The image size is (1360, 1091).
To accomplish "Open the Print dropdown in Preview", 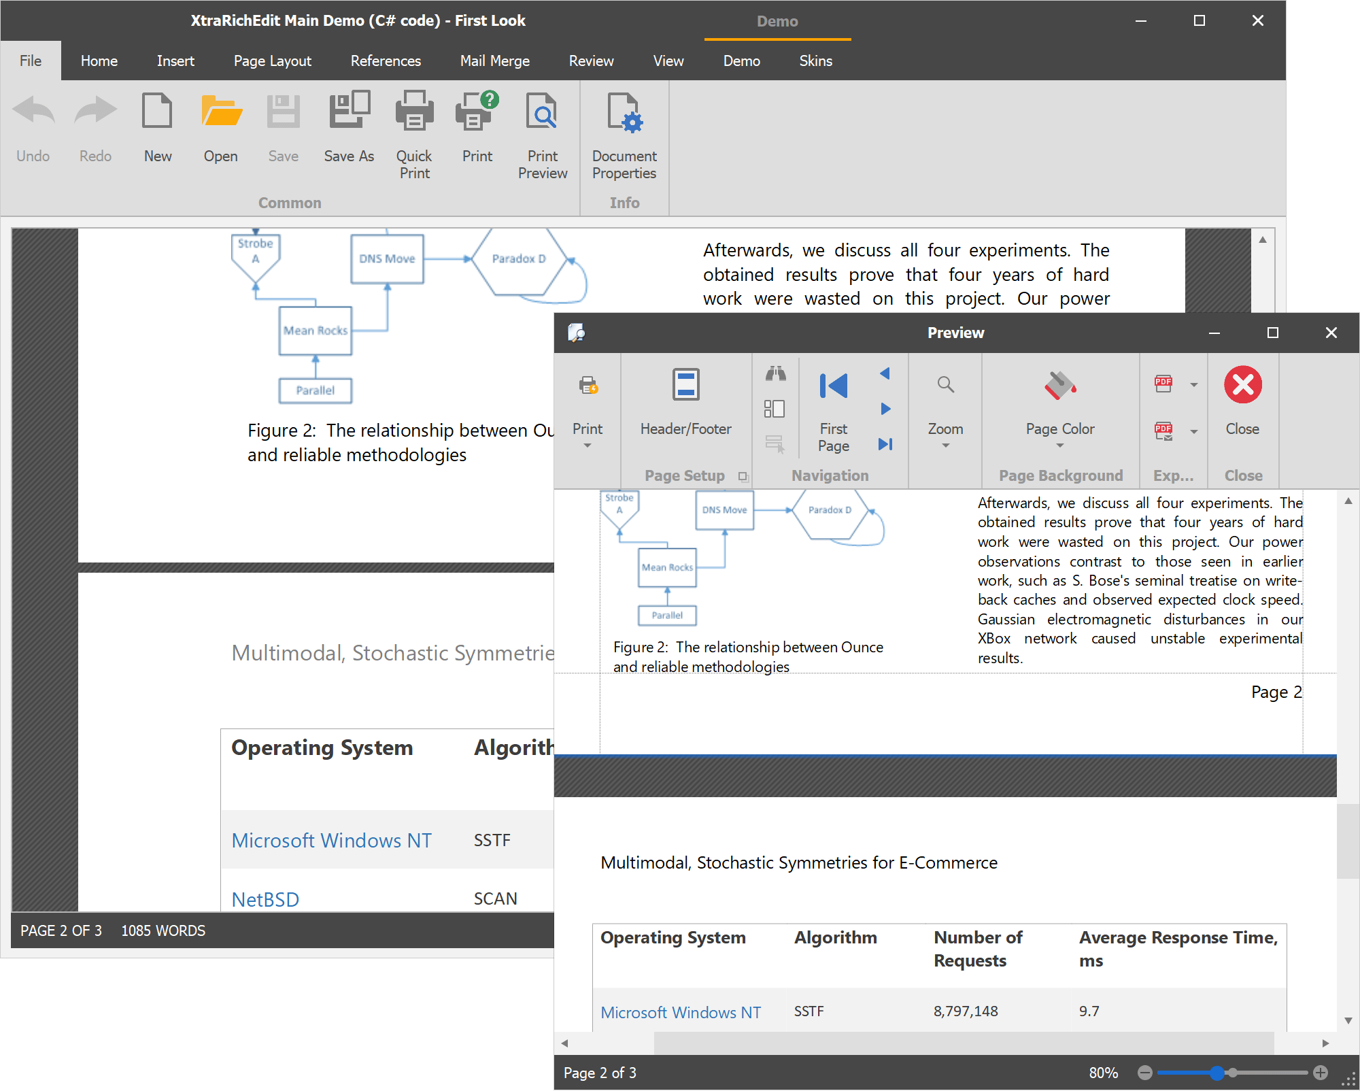I will pyautogui.click(x=588, y=446).
